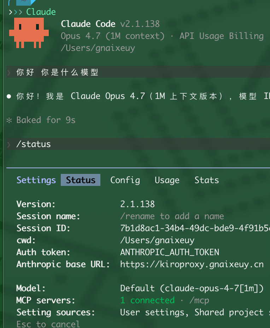Select the highlighted Status tab
This screenshot has height=328, width=270.
(x=81, y=180)
